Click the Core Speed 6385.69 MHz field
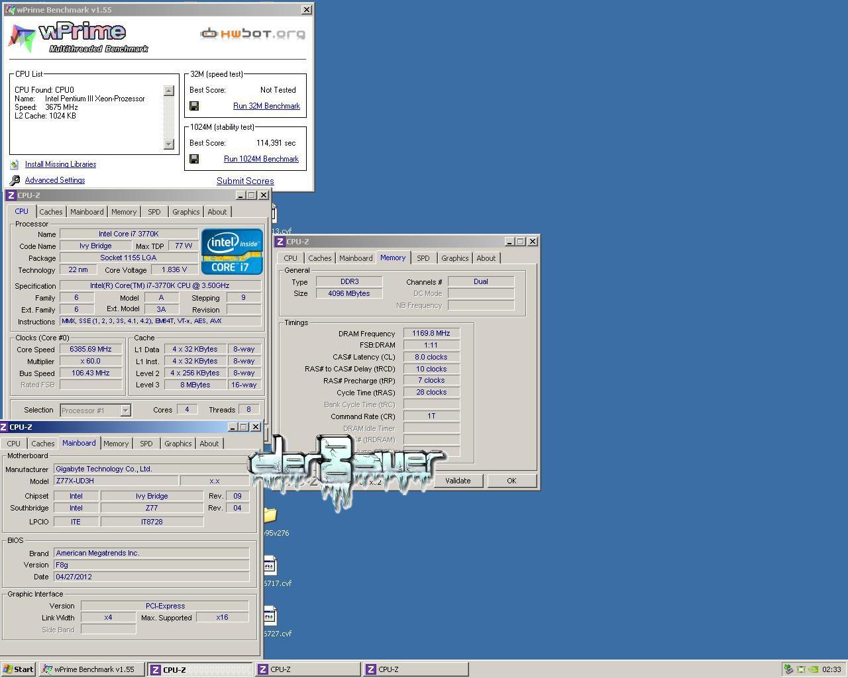 point(91,349)
